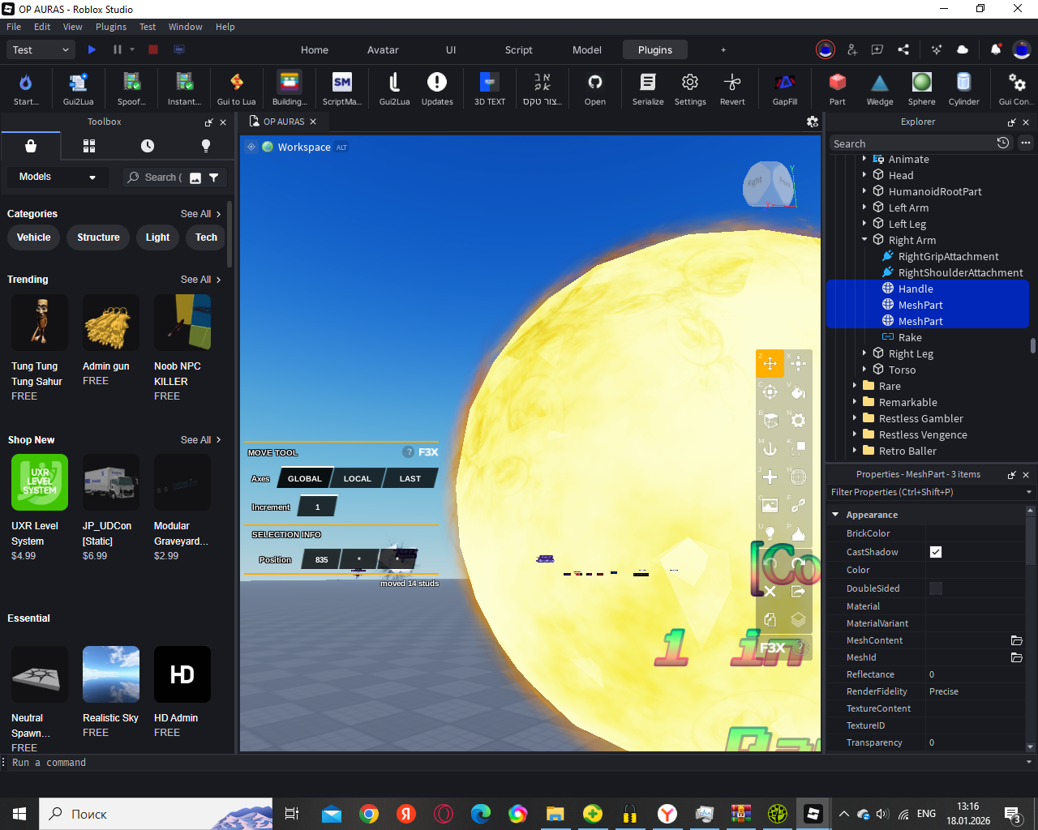Viewport: 1038px width, 830px height.
Task: Switch Toolbox to Marketplace bag tab
Action: [31, 146]
